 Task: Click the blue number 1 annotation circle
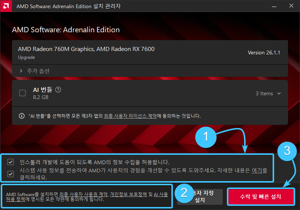click(x=206, y=137)
